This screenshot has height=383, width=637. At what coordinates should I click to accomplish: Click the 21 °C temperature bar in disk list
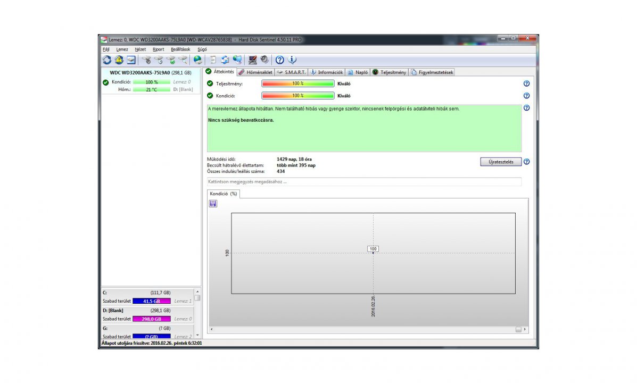pos(152,89)
